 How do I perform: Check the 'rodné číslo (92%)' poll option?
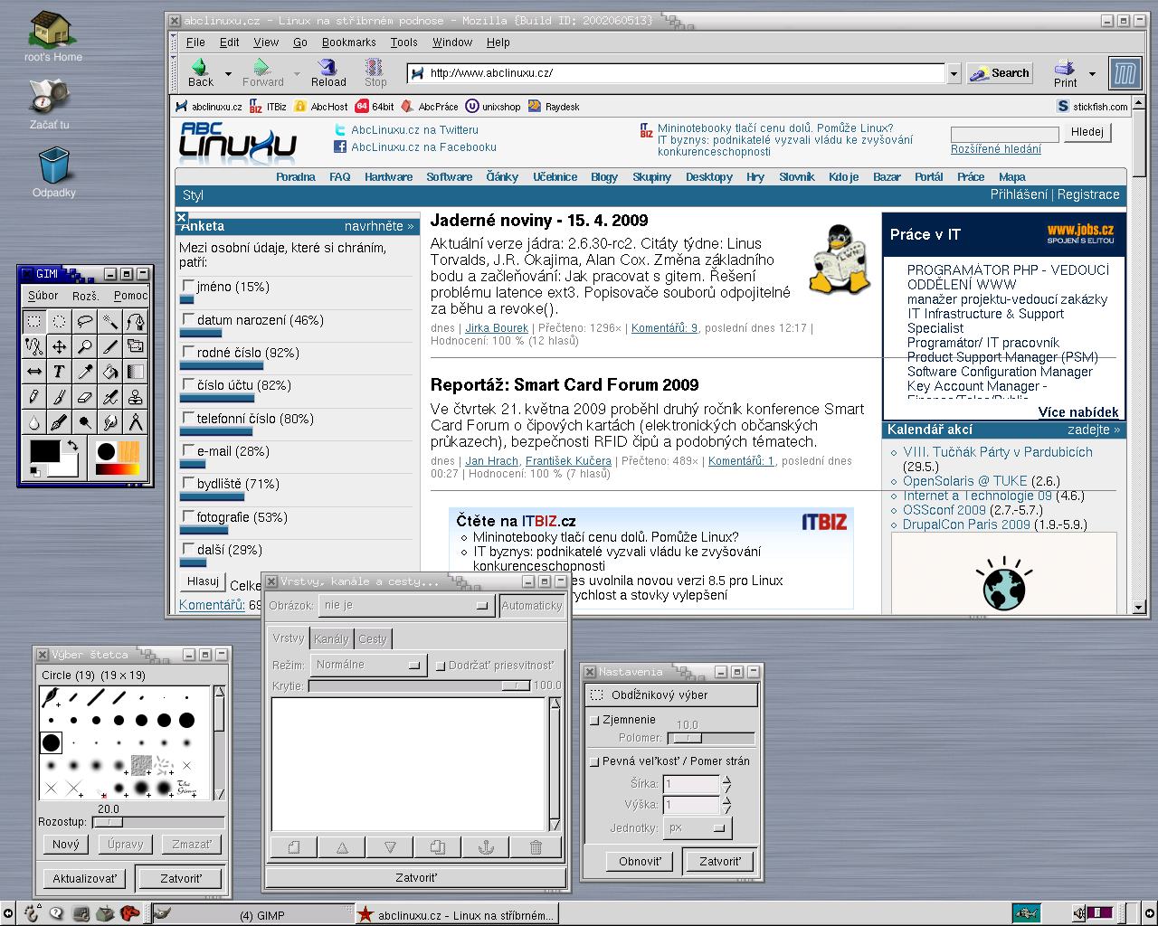click(188, 352)
